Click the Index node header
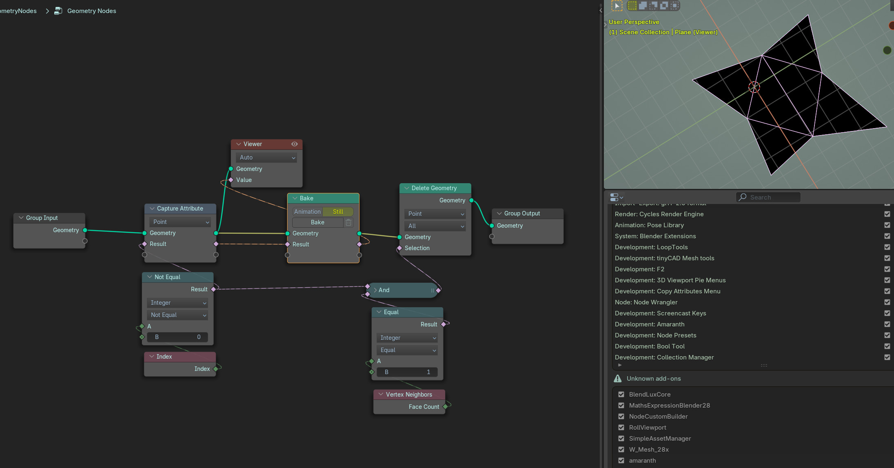 [180, 357]
